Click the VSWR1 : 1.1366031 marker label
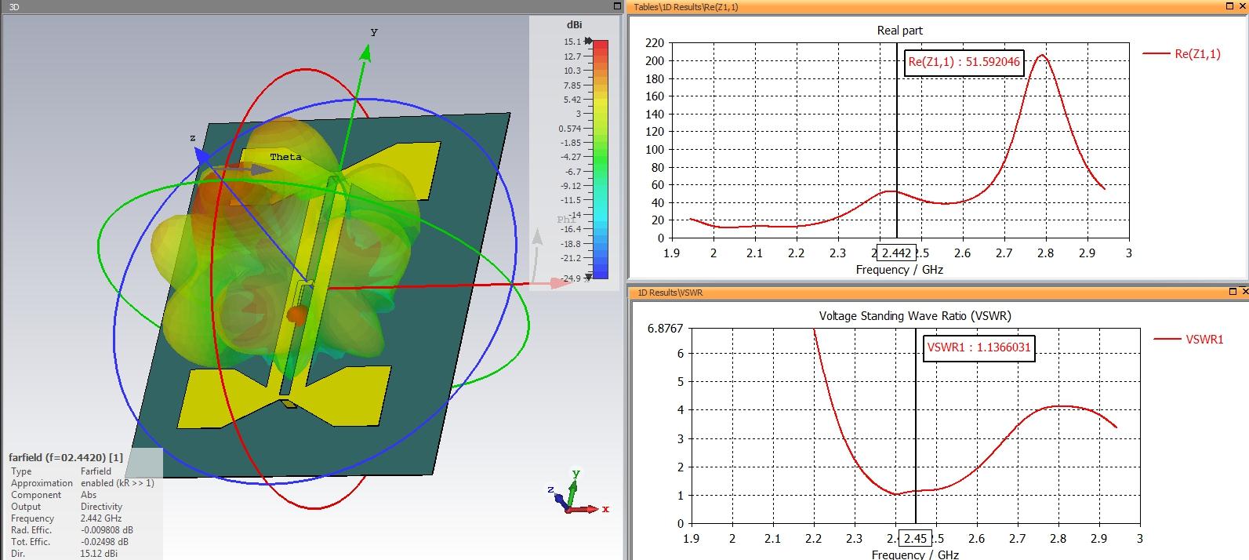This screenshot has width=1249, height=560. 979,347
